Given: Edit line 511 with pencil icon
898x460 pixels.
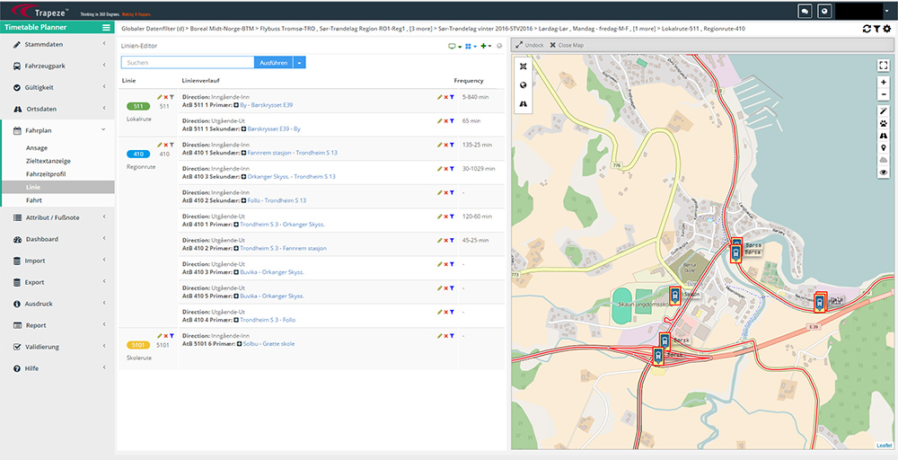Looking at the screenshot, I should click(159, 97).
